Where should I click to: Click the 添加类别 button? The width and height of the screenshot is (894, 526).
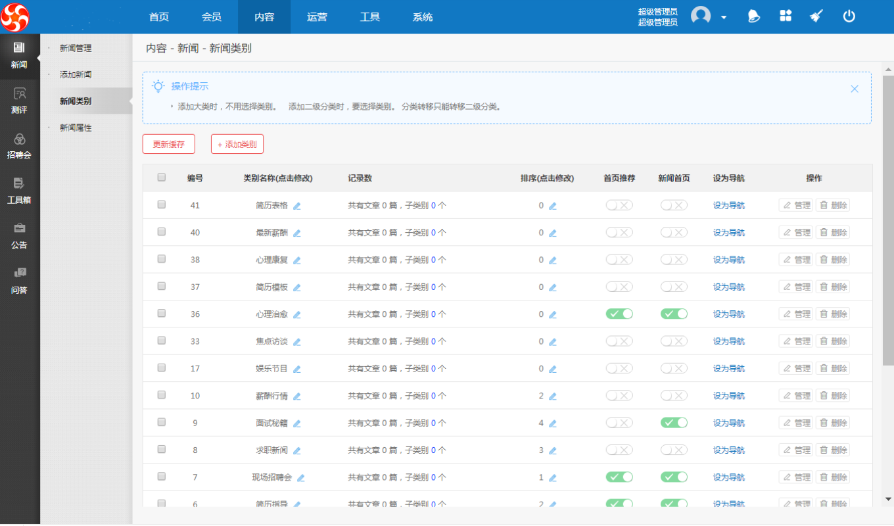tap(237, 143)
